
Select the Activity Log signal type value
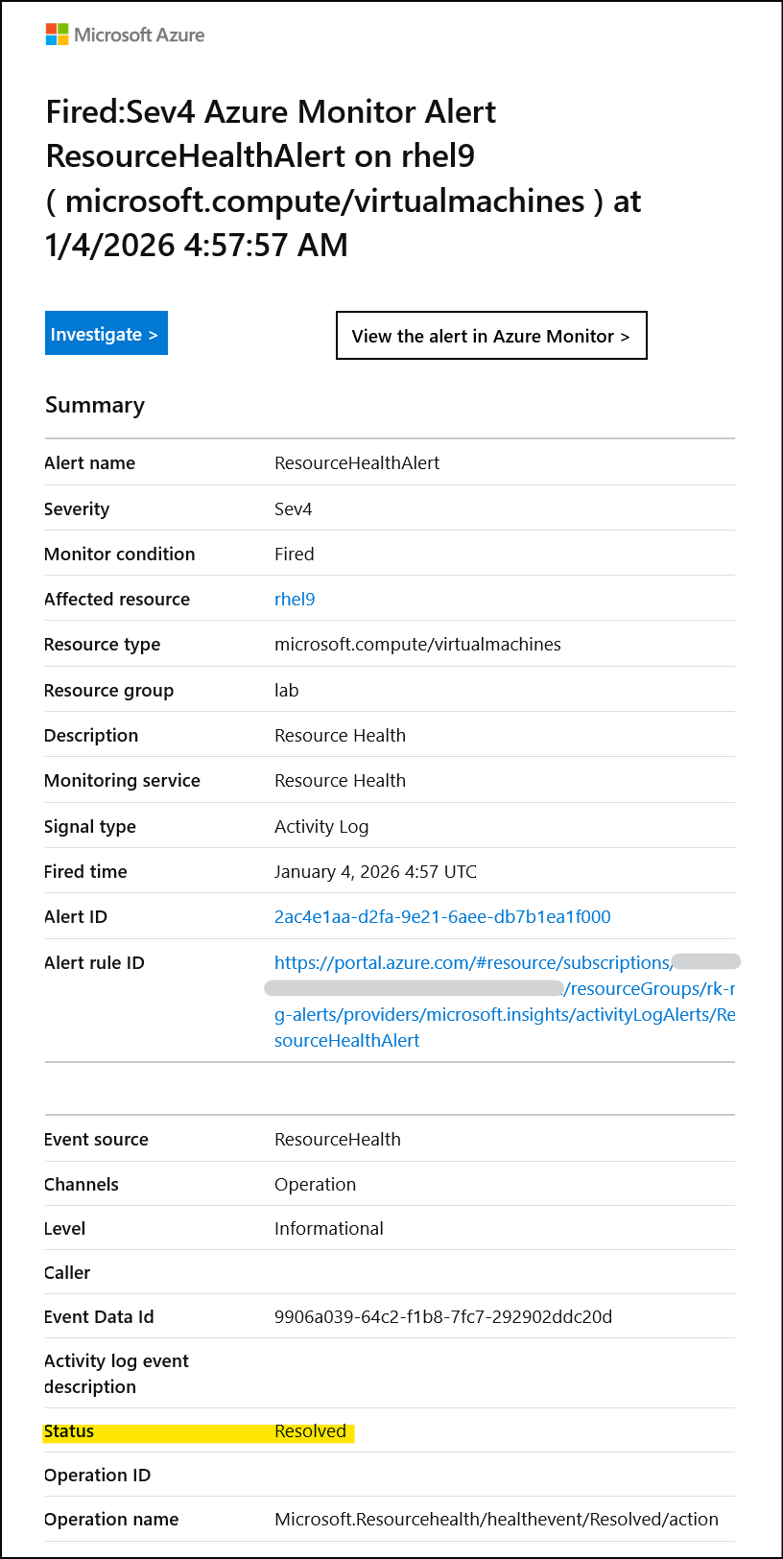pos(321,826)
